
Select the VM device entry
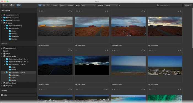6,51
